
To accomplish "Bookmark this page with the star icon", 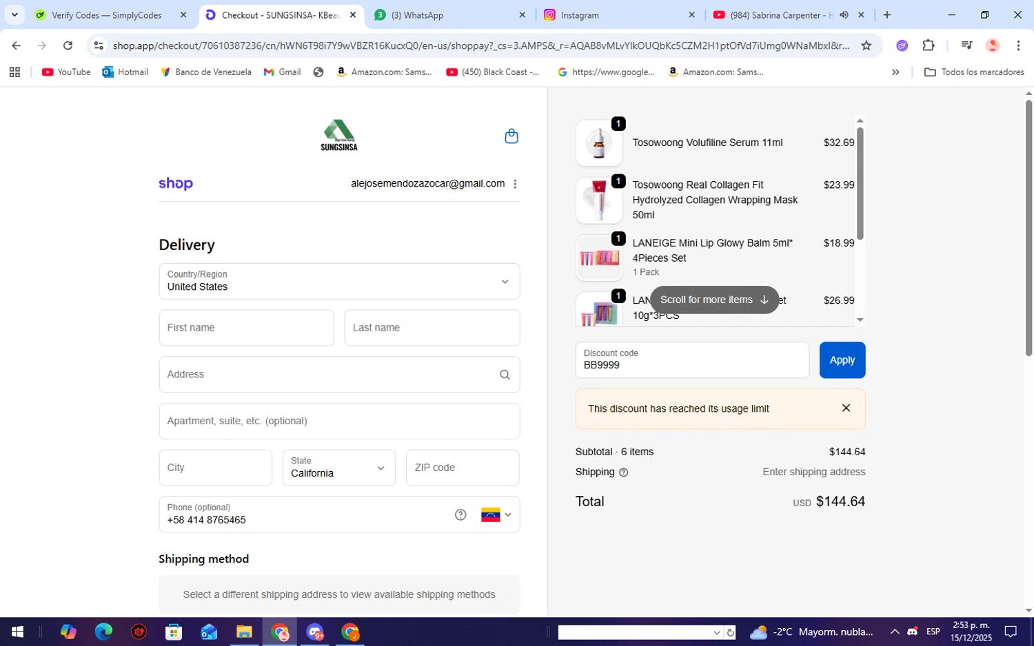I will coord(866,45).
